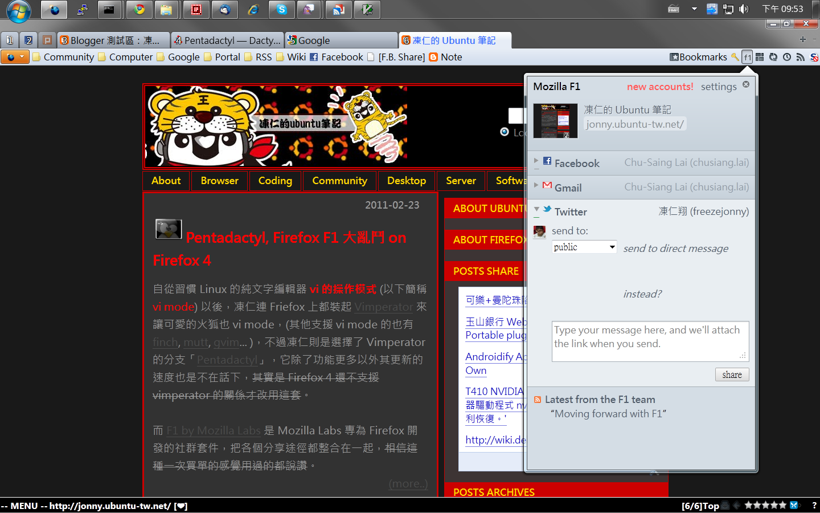Open new accounts! link in F1 panel
This screenshot has height=513, width=820.
tap(660, 87)
